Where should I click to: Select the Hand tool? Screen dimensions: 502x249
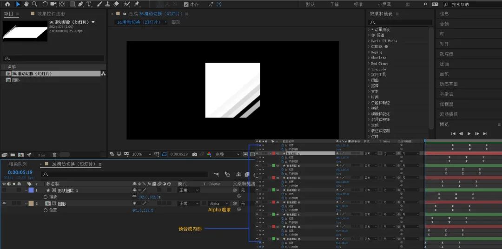pos(26,4)
